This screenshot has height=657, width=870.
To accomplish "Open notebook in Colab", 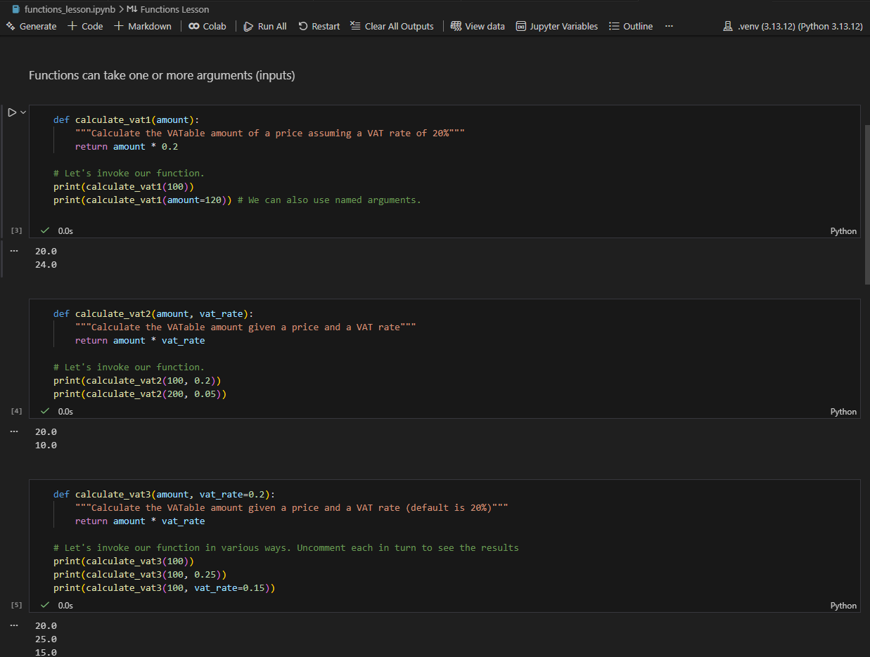I will click(x=207, y=26).
